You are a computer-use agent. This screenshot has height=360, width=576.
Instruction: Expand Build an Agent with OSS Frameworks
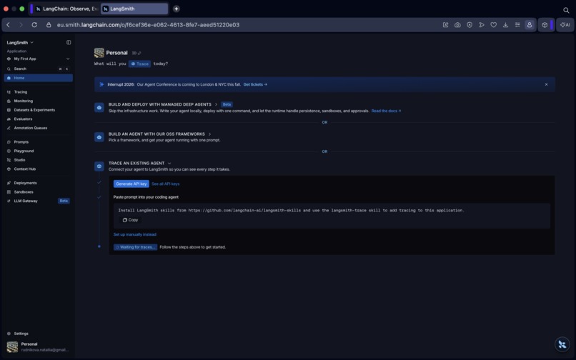210,134
